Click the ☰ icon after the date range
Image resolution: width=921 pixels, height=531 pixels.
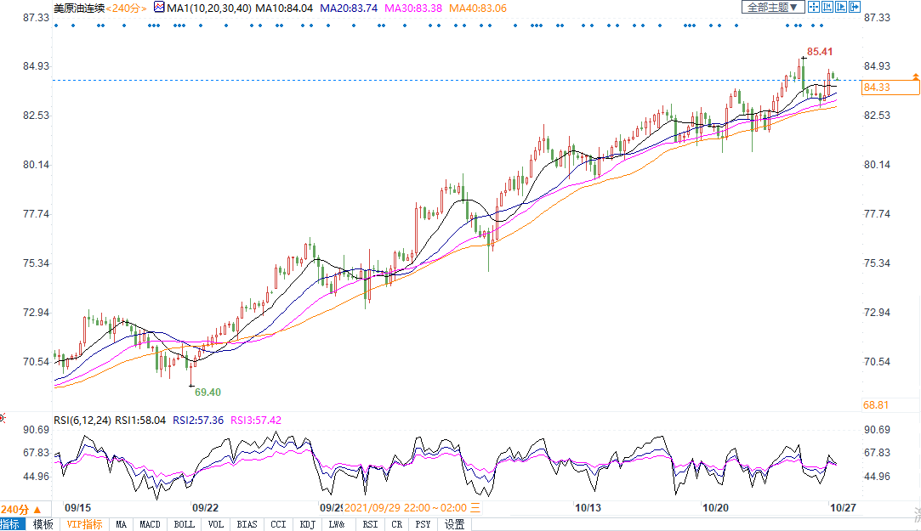(476, 507)
